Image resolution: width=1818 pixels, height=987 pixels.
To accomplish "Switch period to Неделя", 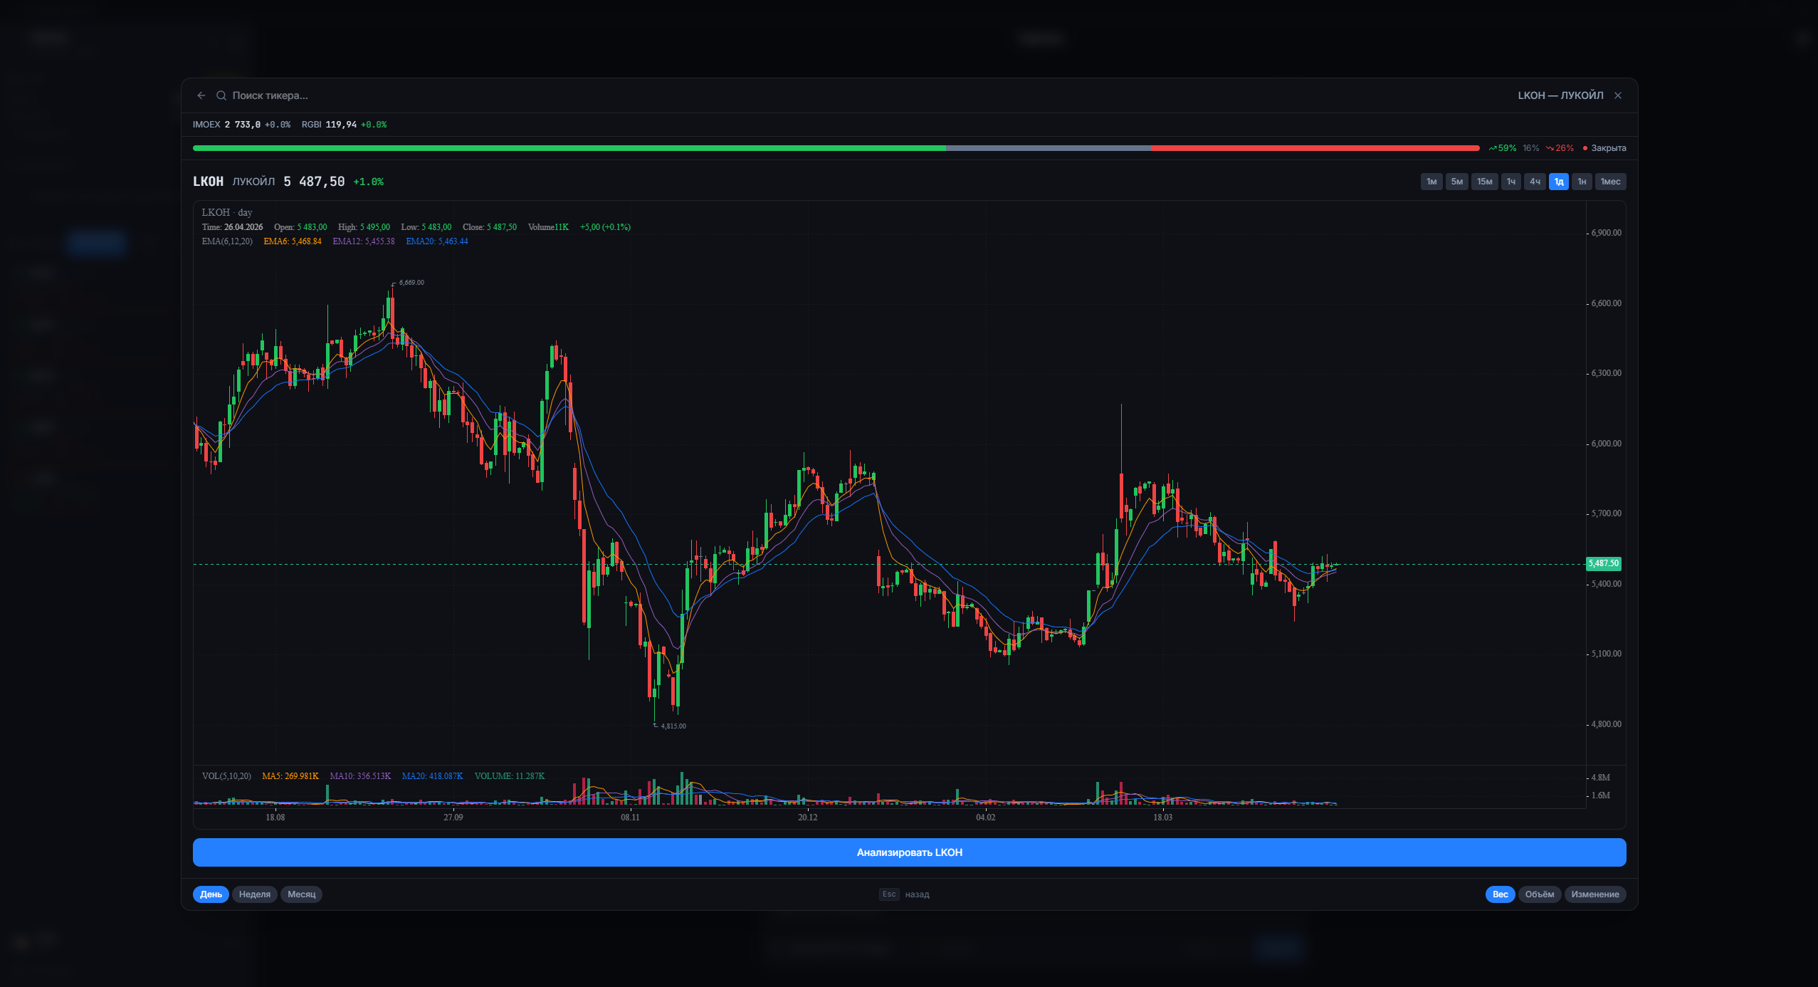I will point(255,894).
